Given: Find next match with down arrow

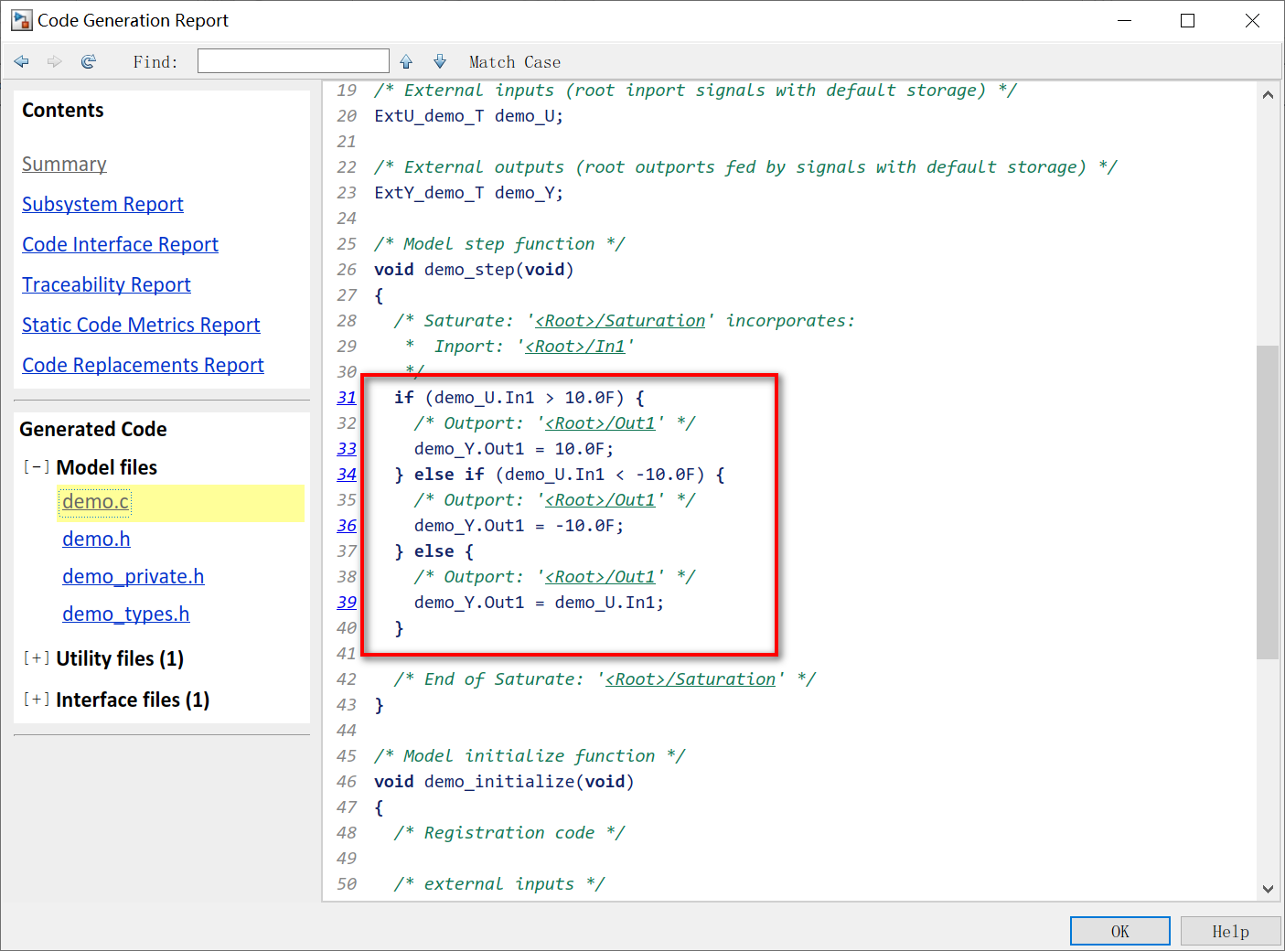Looking at the screenshot, I should coord(440,61).
